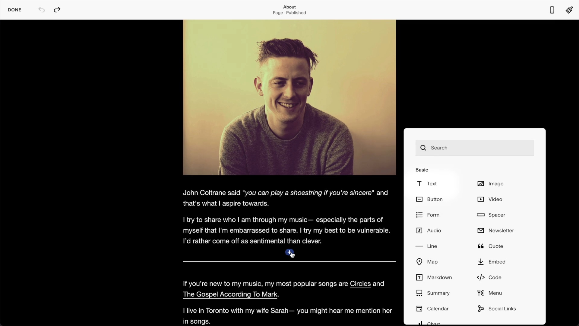Insert a Summary block
This screenshot has height=326, width=579.
click(438, 293)
